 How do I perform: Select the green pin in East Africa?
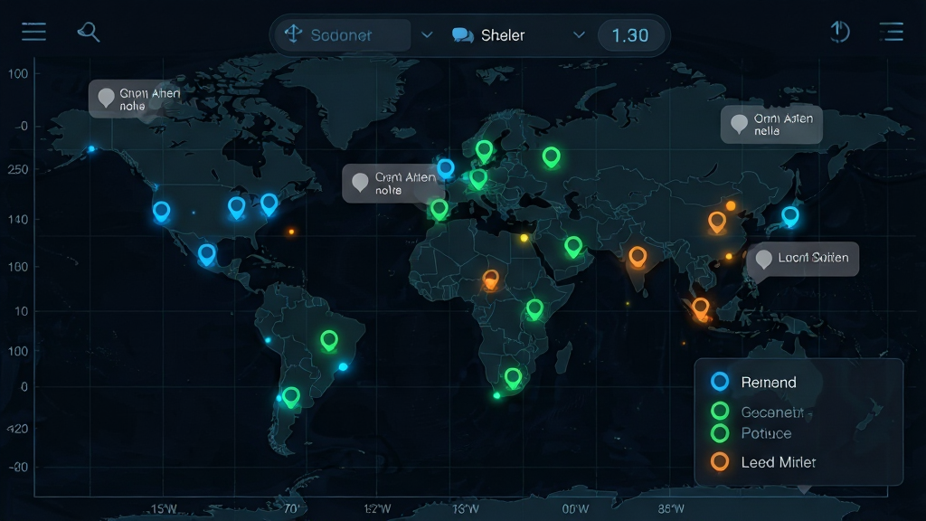click(x=534, y=309)
